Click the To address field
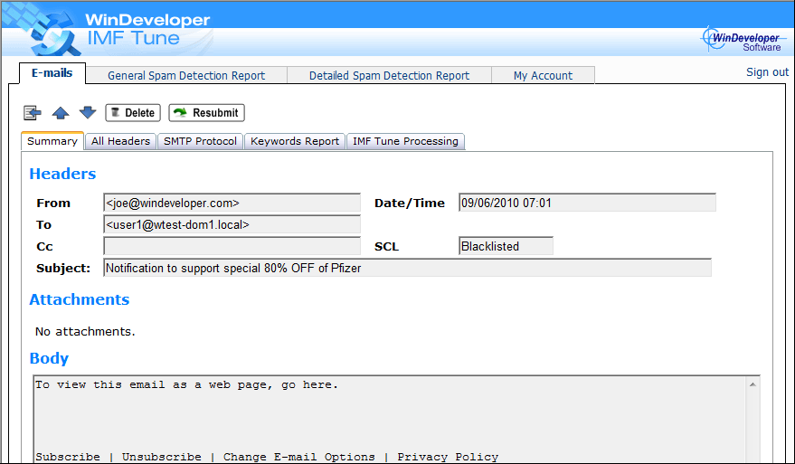 click(x=232, y=224)
